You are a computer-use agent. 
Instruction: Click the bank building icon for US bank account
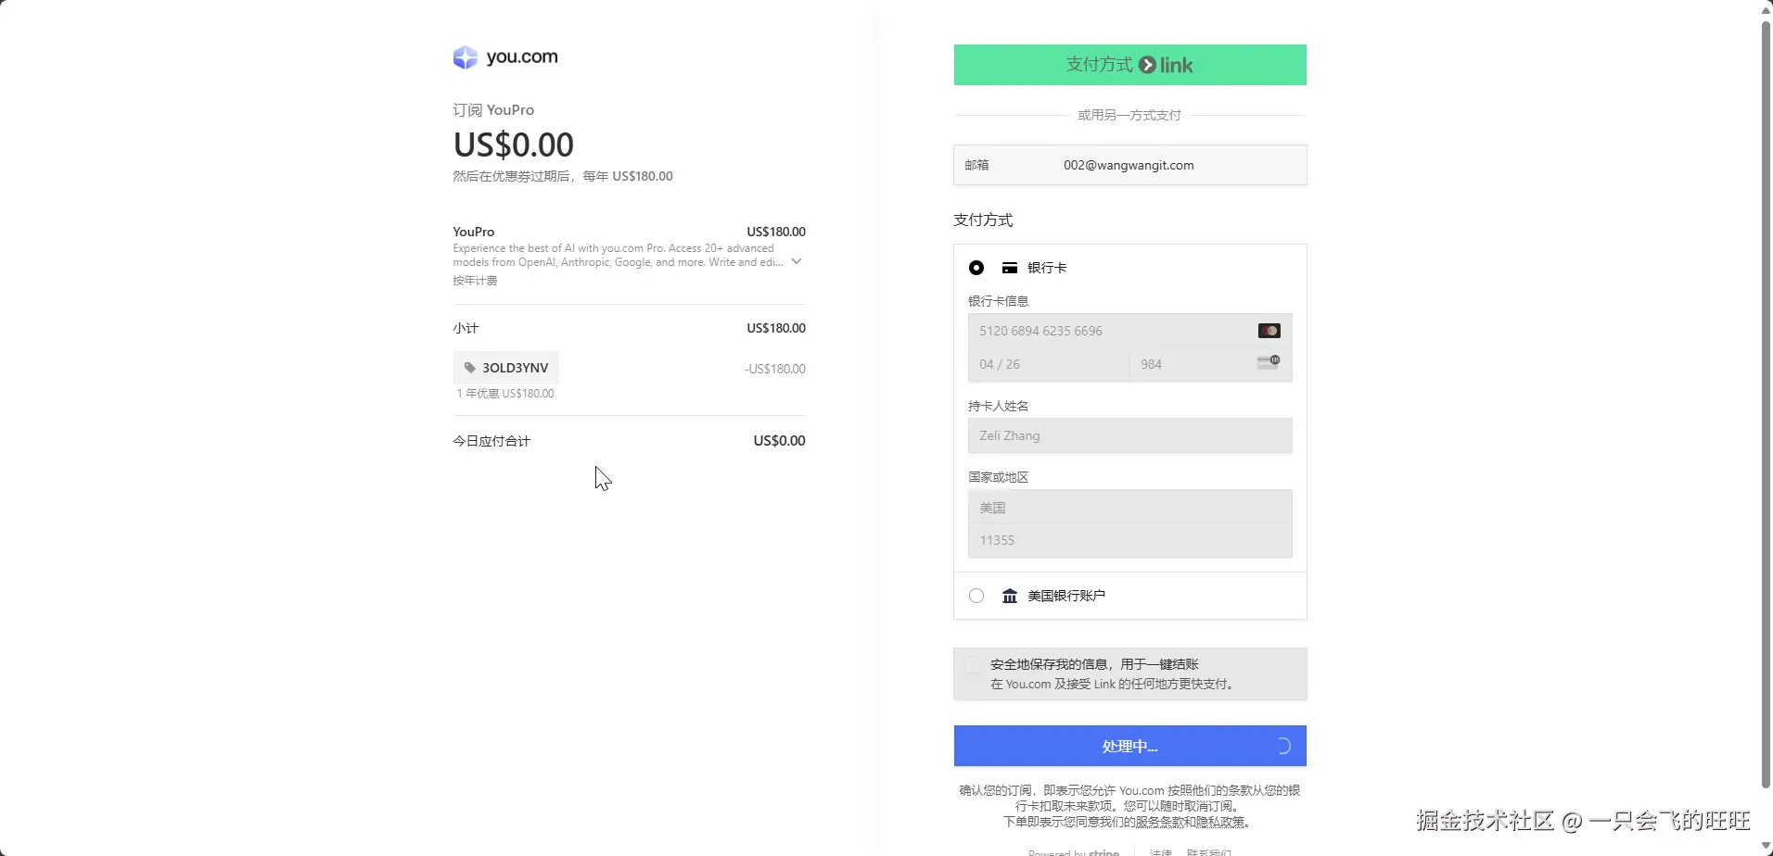click(1010, 596)
